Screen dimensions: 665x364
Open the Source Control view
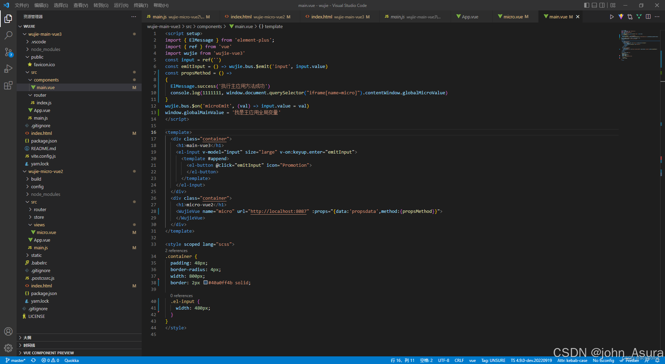point(8,52)
